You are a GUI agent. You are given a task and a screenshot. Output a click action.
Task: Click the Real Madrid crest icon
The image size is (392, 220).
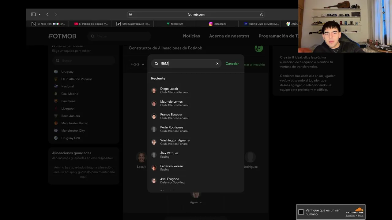click(x=56, y=94)
